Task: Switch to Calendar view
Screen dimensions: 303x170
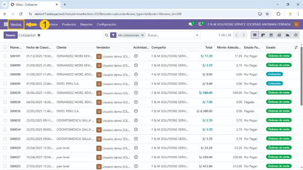Action: click(x=271, y=35)
